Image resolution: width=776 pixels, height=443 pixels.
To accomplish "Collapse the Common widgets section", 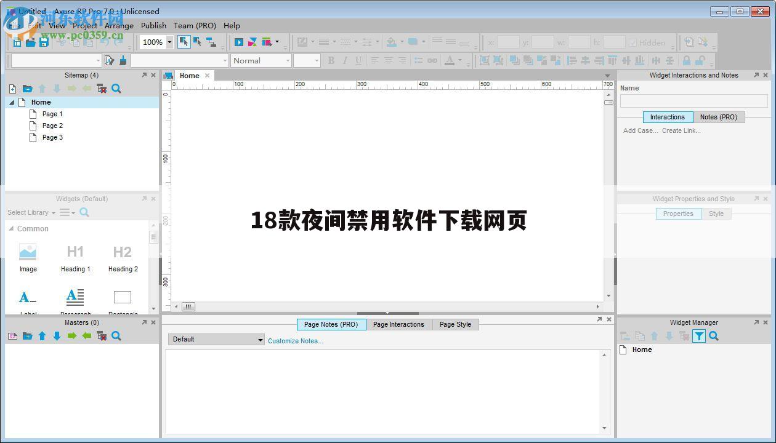I will click(11, 228).
